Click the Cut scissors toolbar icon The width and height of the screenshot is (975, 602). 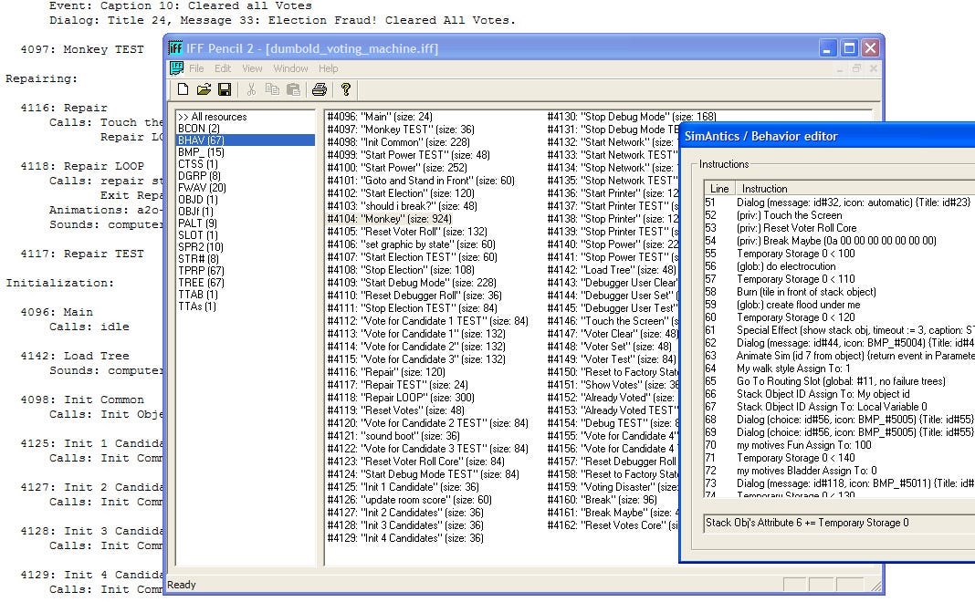click(x=251, y=89)
